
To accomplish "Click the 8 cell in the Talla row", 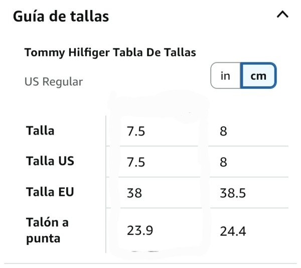I will (223, 131).
